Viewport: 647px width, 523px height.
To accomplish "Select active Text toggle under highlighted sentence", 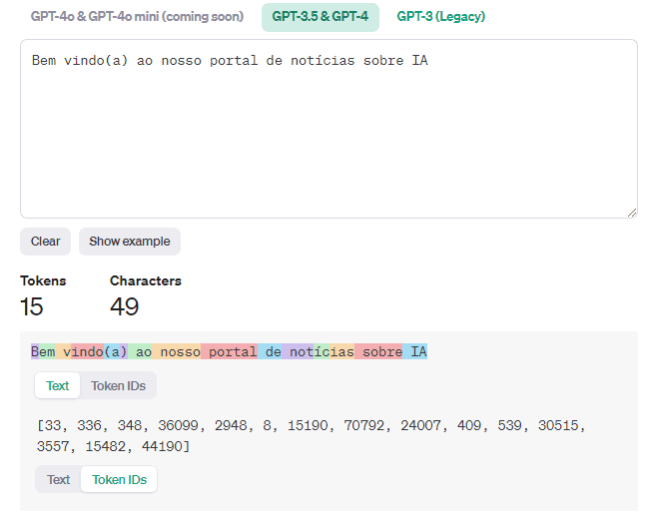I will (58, 386).
